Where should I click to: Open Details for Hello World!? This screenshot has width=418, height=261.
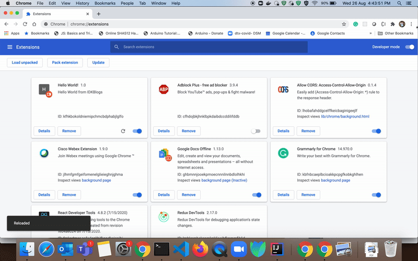44,131
